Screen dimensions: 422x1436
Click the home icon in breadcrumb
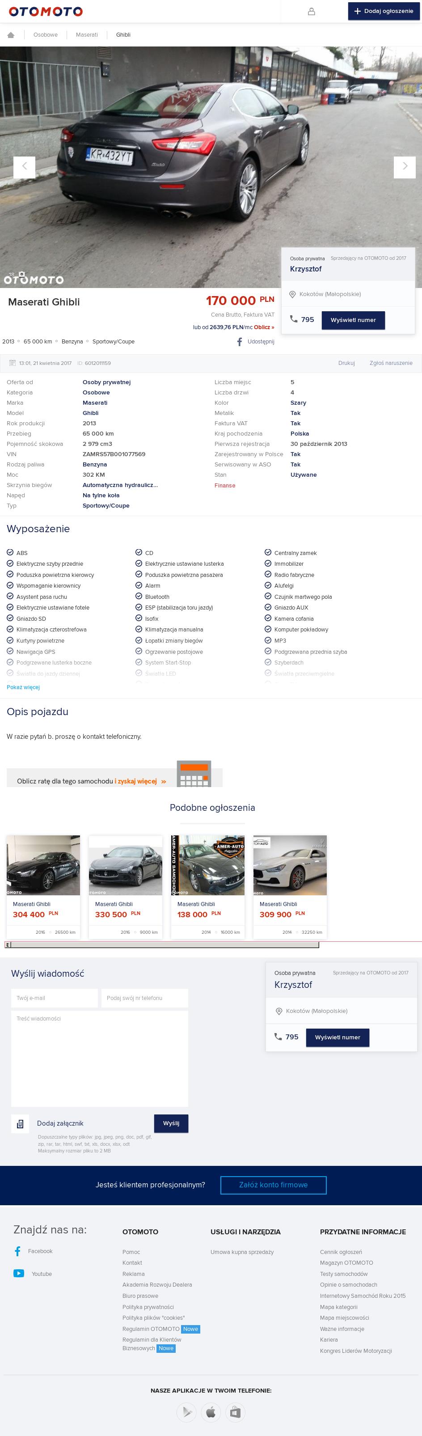(11, 35)
